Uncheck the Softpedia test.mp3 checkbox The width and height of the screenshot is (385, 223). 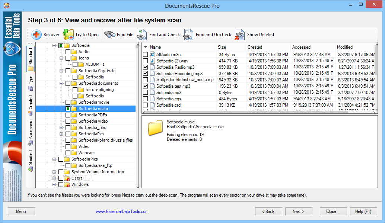(x=145, y=86)
